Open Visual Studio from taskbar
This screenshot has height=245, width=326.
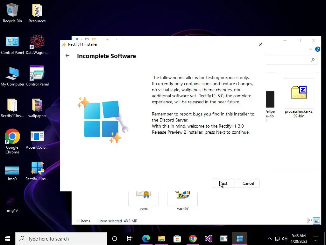coord(208,239)
